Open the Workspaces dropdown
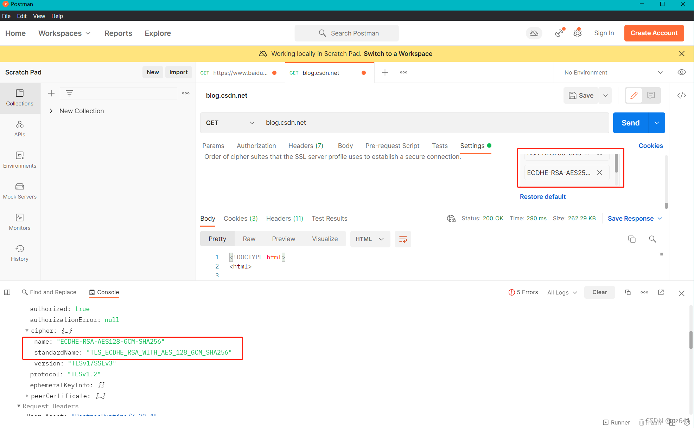694x428 pixels. tap(64, 33)
